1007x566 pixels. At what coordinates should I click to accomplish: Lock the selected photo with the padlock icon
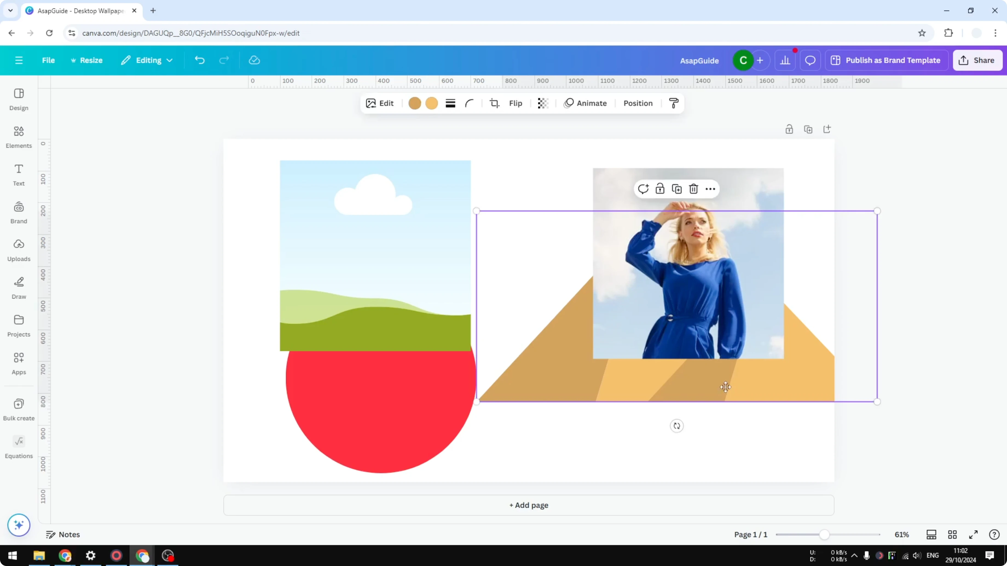pyautogui.click(x=660, y=189)
